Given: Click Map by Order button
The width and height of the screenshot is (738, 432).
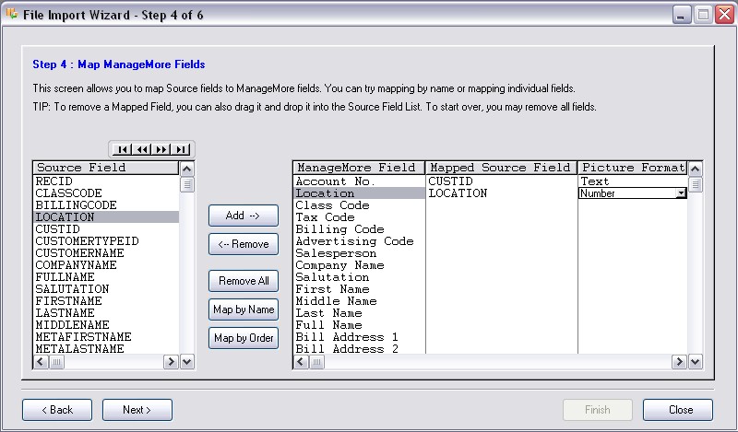Looking at the screenshot, I should pos(244,338).
